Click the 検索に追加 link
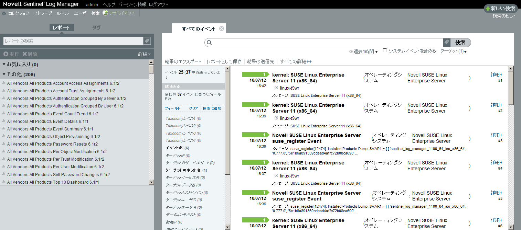Screen dimensions: 521x230 tap(212, 108)
